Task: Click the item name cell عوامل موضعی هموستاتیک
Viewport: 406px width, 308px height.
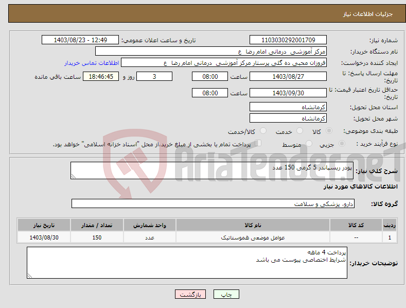Action: click(x=253, y=237)
